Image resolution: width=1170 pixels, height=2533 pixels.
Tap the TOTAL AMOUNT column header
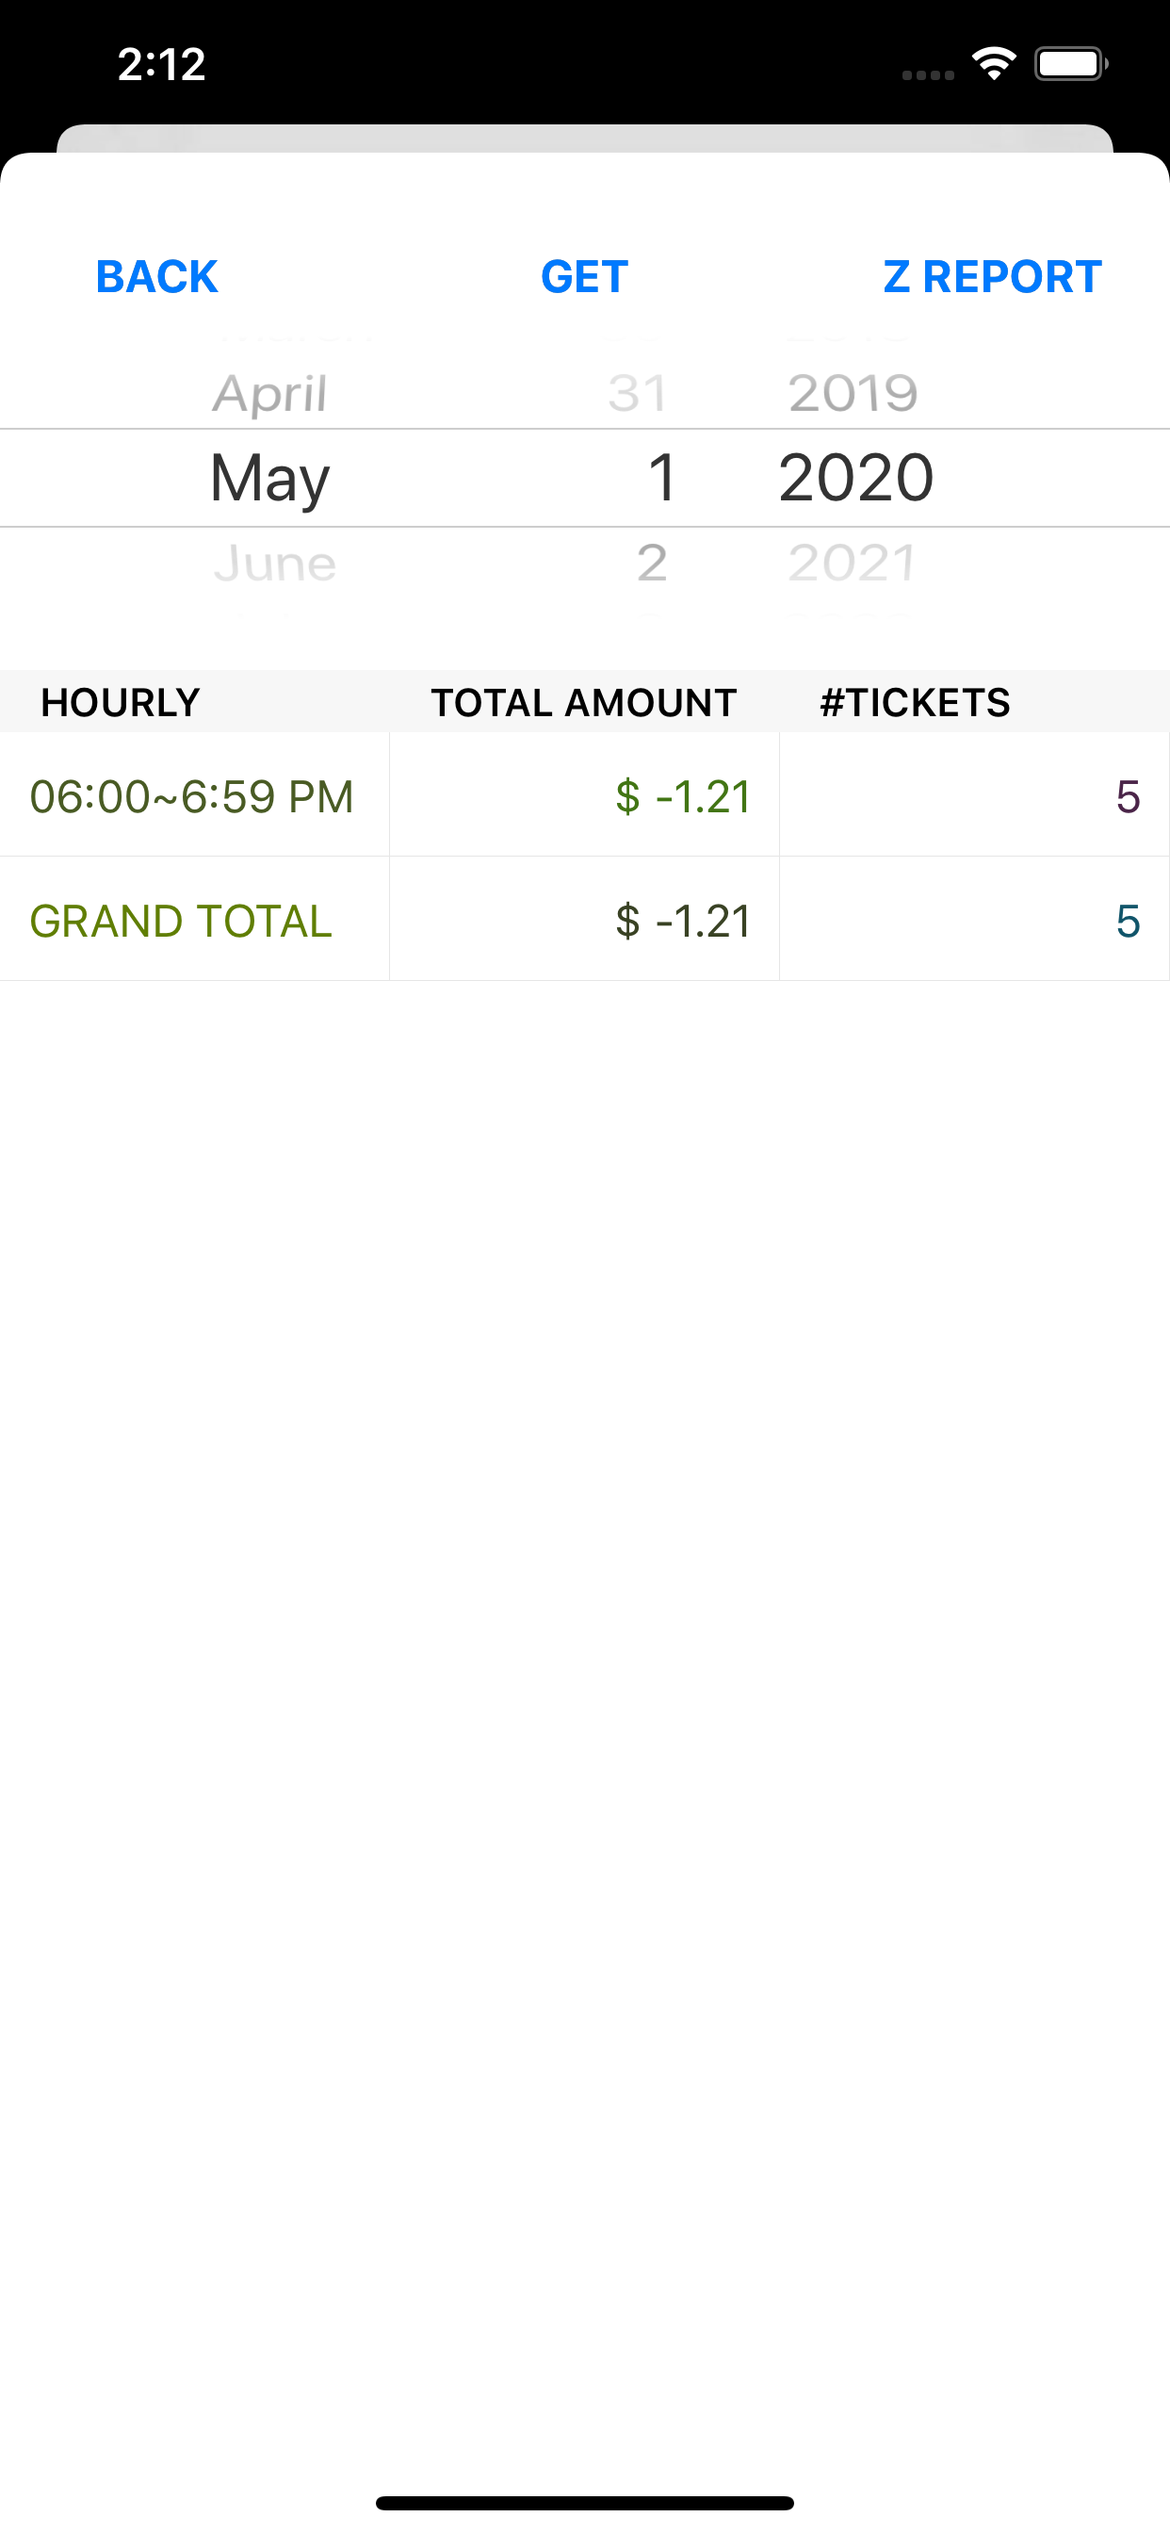click(x=584, y=702)
